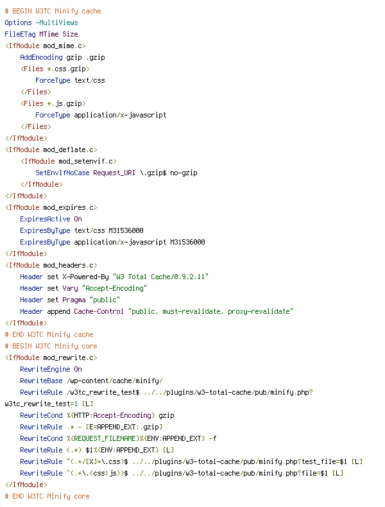This screenshot has width=385, height=507.
Task: Click the IfModule mod_headers.c tag
Action: (x=51, y=266)
